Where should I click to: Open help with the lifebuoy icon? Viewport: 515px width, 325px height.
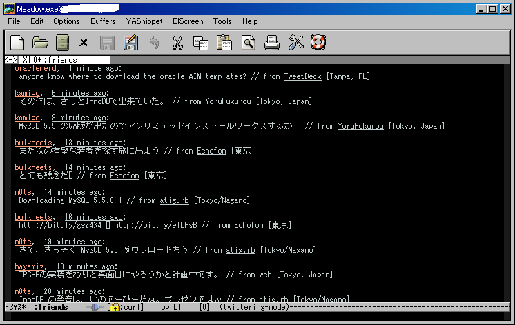pyautogui.click(x=318, y=42)
